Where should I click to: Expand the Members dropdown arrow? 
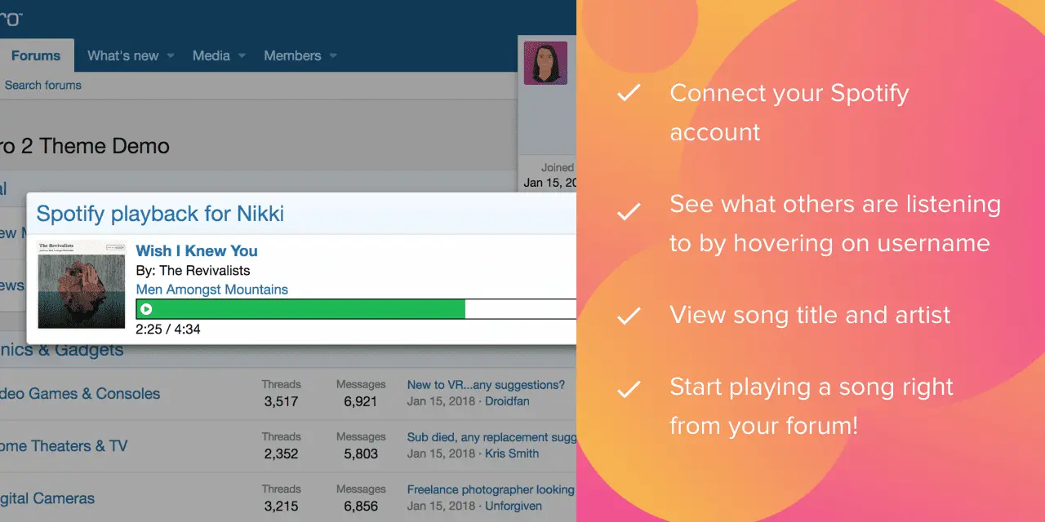[333, 56]
